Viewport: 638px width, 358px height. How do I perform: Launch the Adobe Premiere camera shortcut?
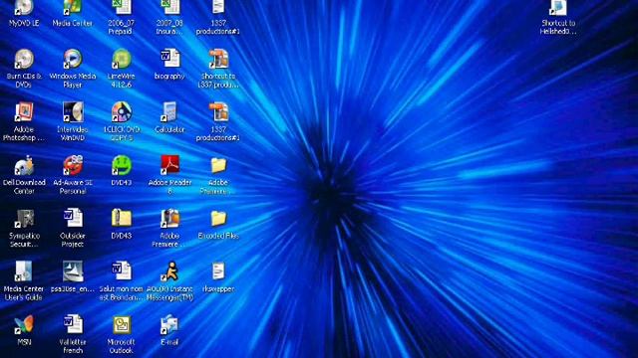tap(170, 219)
